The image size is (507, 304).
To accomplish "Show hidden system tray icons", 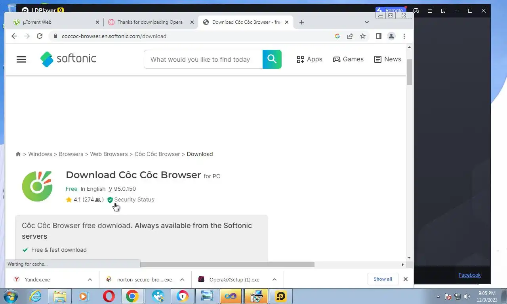I will pos(438,296).
